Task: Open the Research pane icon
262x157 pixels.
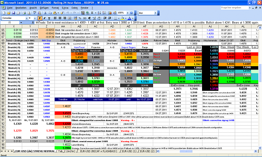Action: tap(39, 13)
